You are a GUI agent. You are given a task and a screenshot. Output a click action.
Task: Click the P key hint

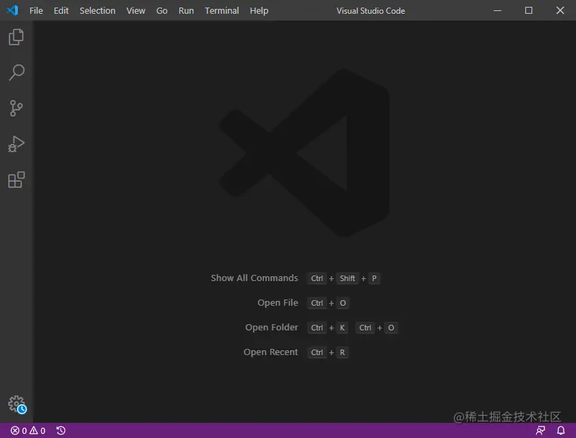click(x=374, y=278)
